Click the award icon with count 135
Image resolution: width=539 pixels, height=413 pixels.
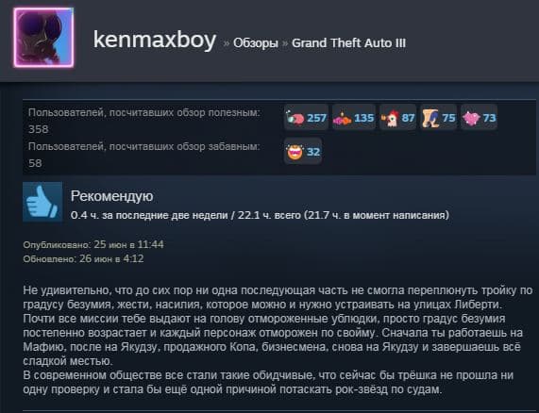[354, 118]
